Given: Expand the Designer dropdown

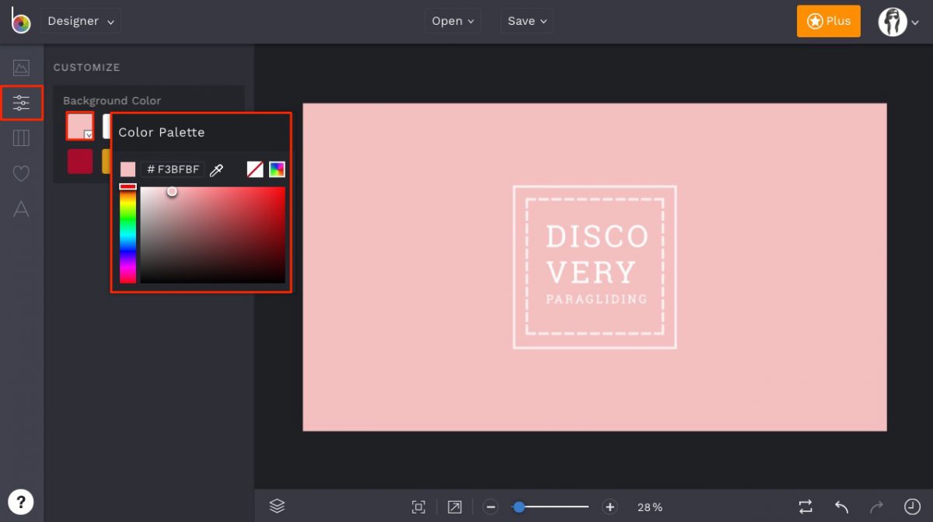Looking at the screenshot, I should click(81, 21).
